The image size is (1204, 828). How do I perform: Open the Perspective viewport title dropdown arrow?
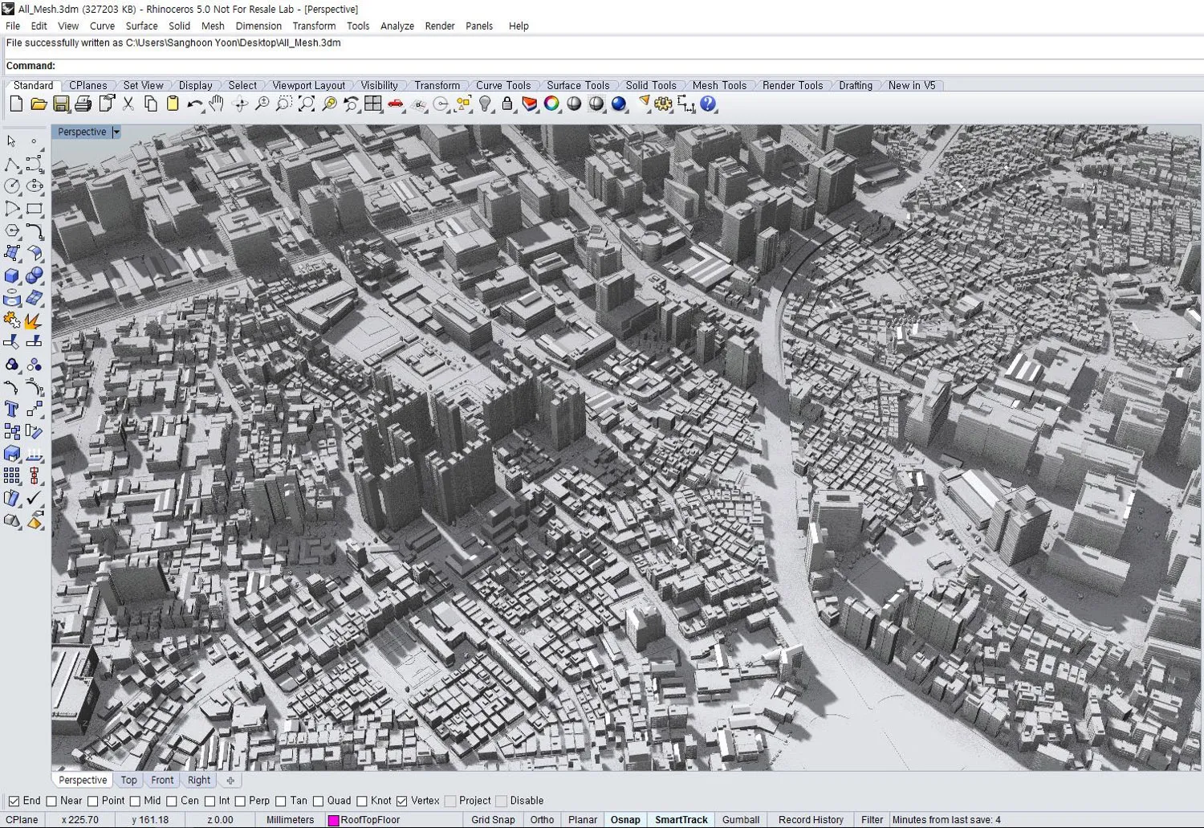click(x=116, y=132)
